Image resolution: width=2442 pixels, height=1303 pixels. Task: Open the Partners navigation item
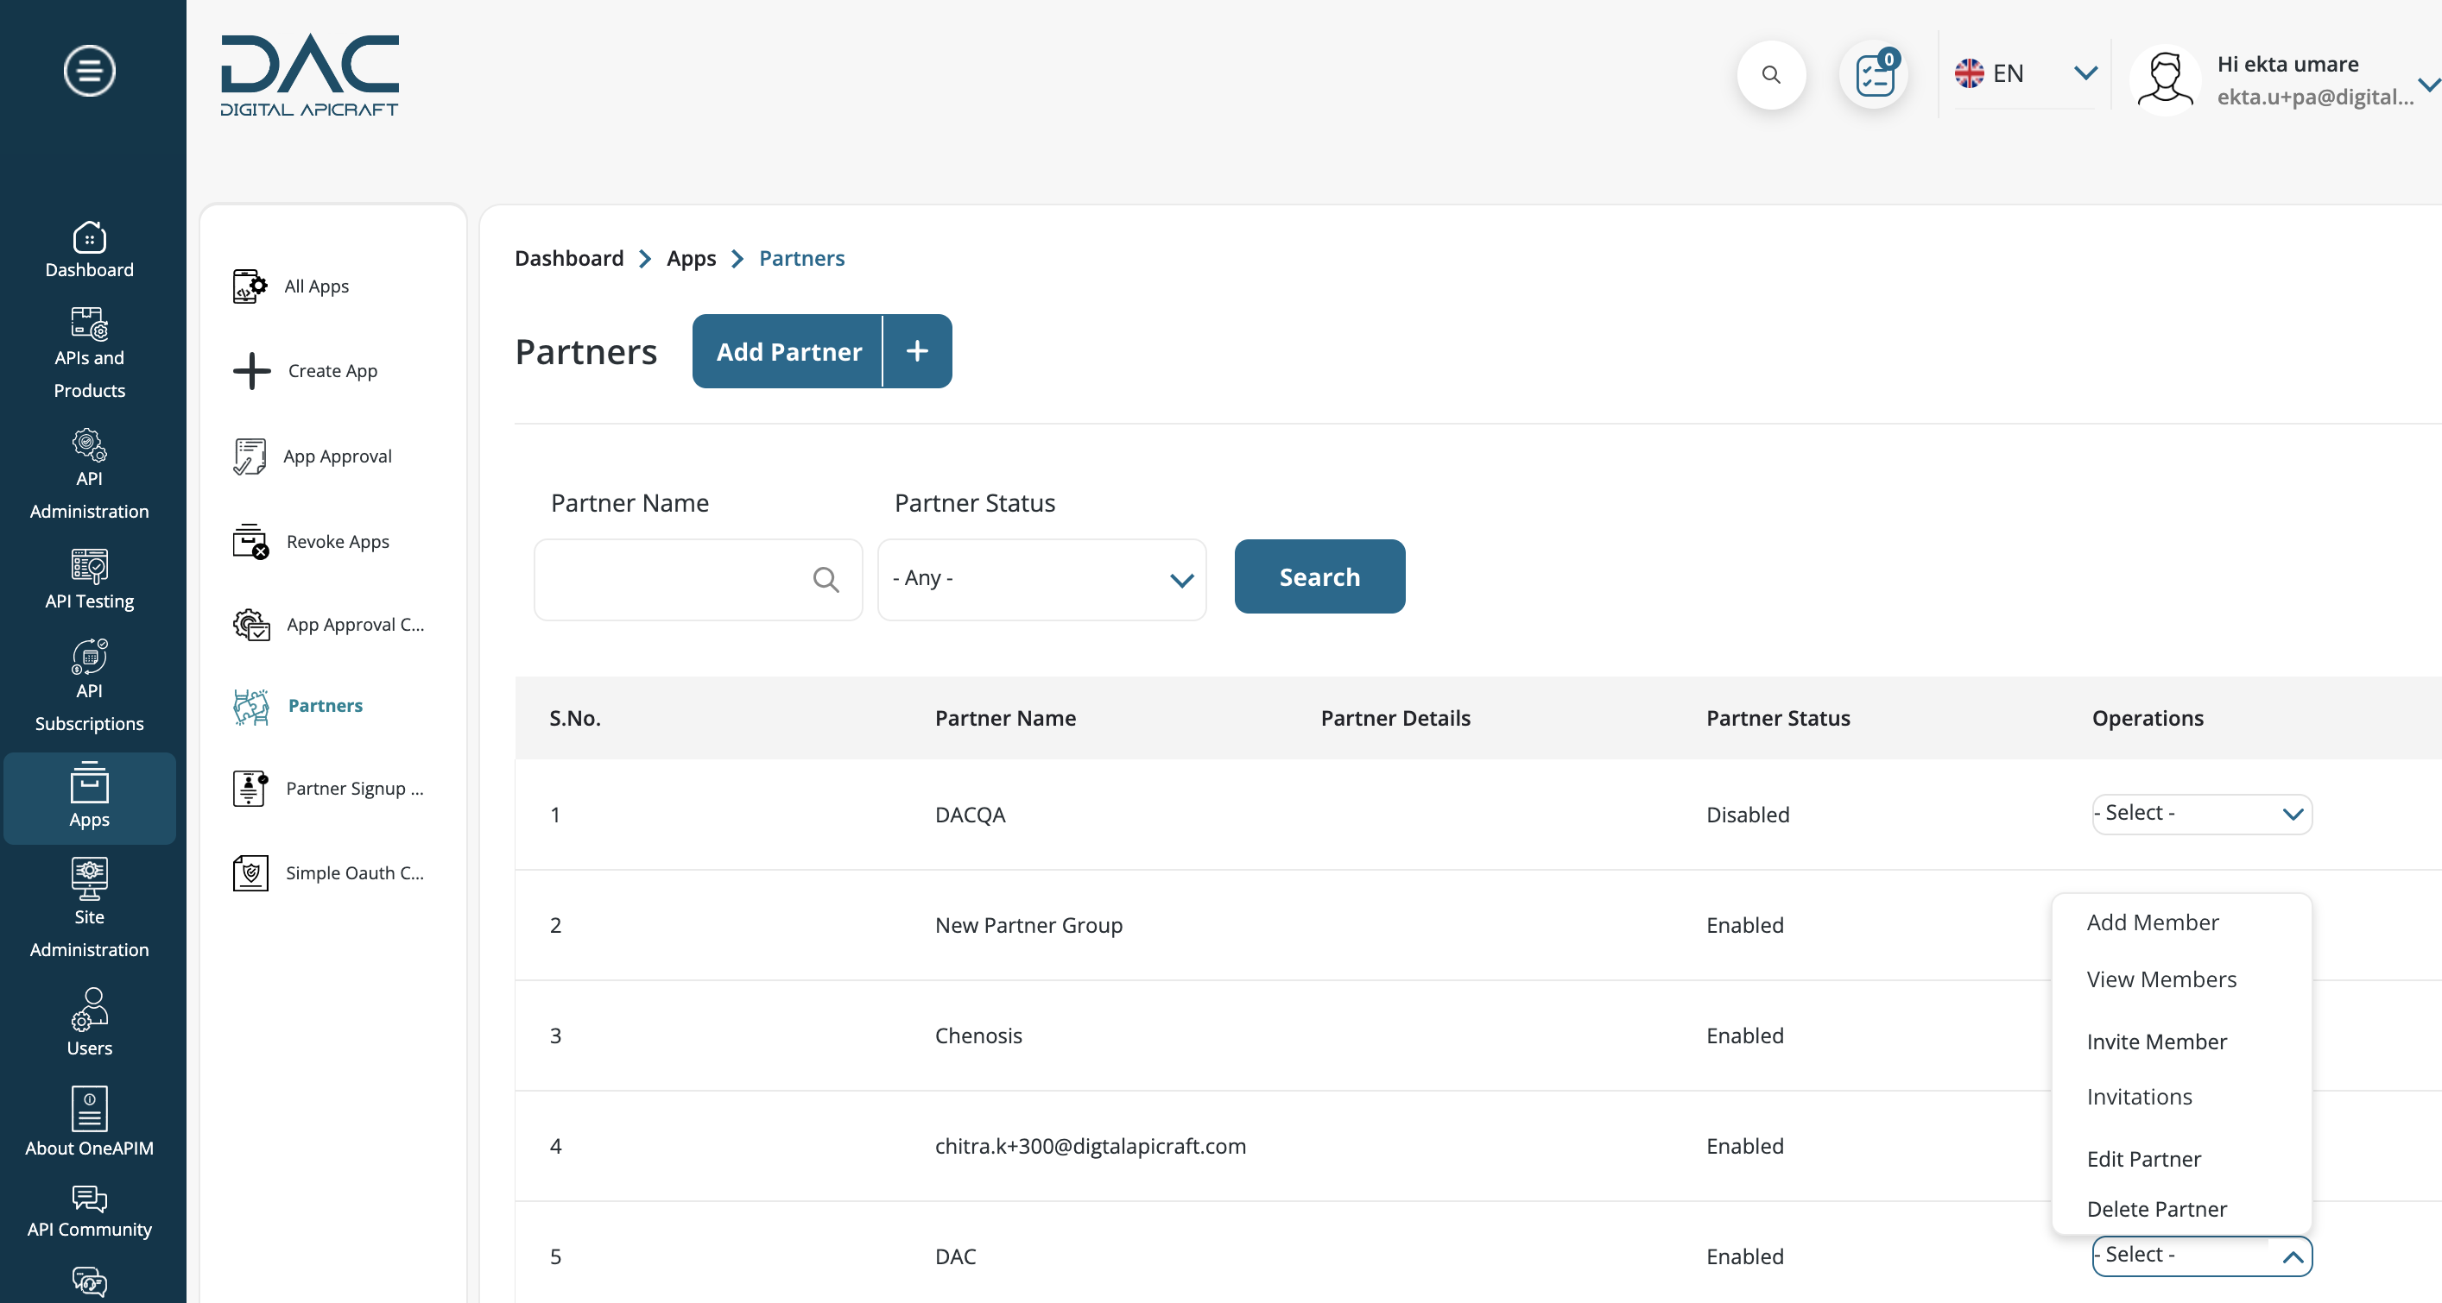323,704
